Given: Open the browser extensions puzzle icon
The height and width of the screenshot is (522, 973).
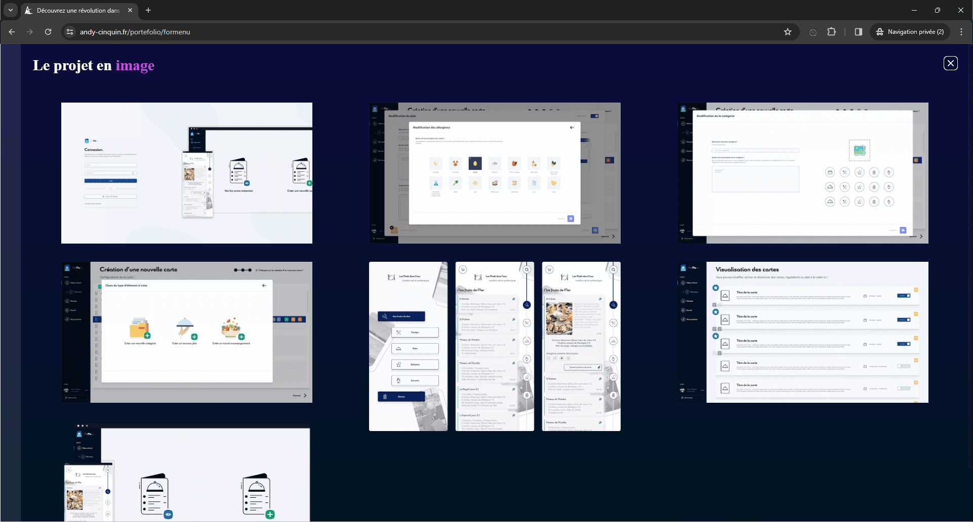Looking at the screenshot, I should pos(831,32).
